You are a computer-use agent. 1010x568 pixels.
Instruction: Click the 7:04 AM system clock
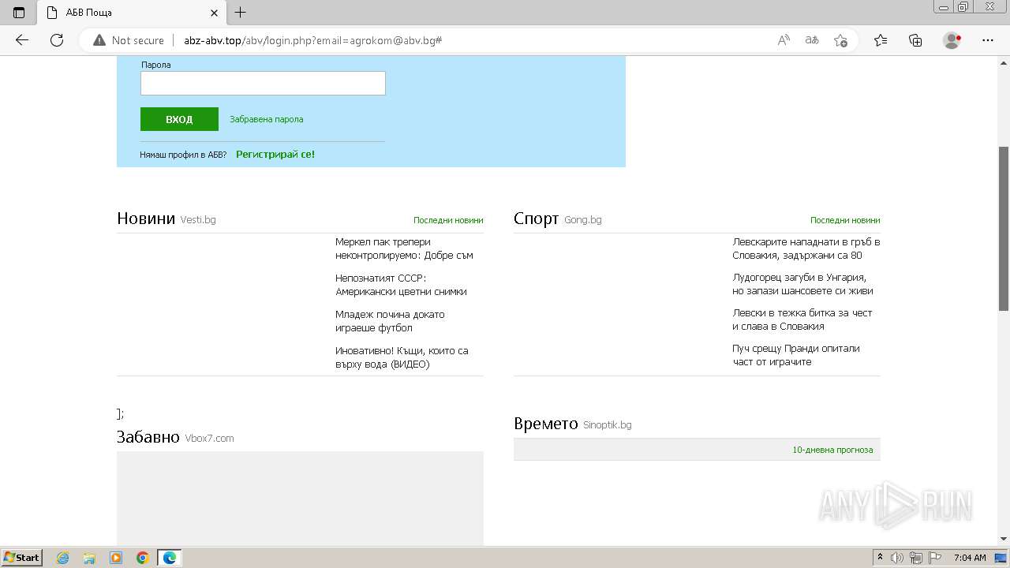(x=970, y=558)
